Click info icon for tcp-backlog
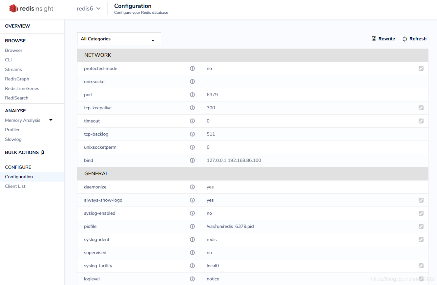 tap(193, 134)
